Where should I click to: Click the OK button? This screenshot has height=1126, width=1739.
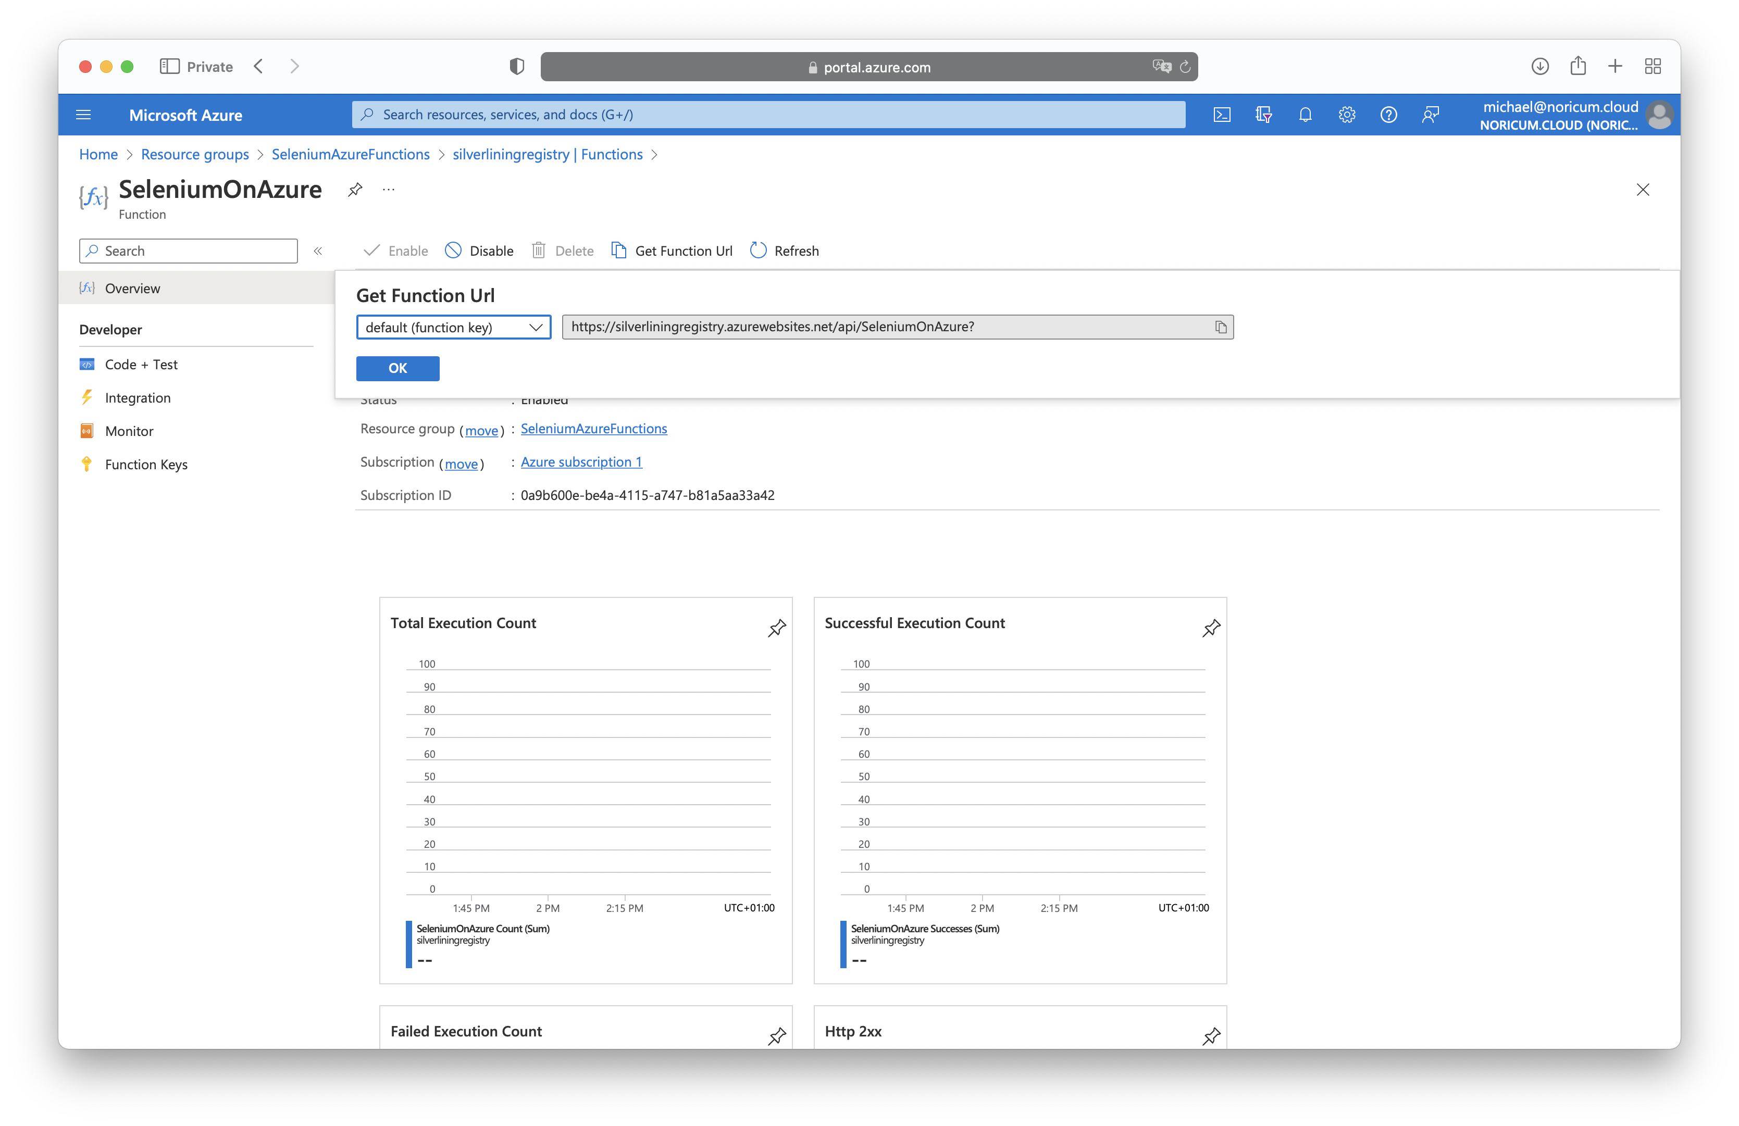(x=398, y=368)
